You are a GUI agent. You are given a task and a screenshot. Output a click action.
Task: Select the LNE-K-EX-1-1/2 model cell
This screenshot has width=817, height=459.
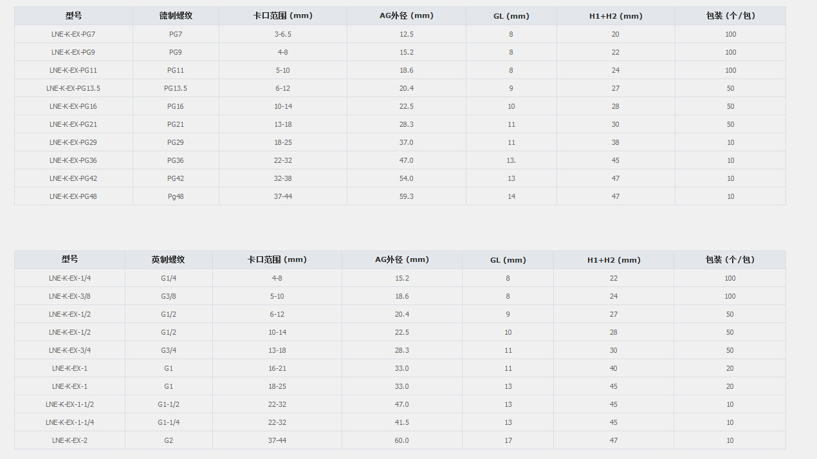(x=69, y=404)
